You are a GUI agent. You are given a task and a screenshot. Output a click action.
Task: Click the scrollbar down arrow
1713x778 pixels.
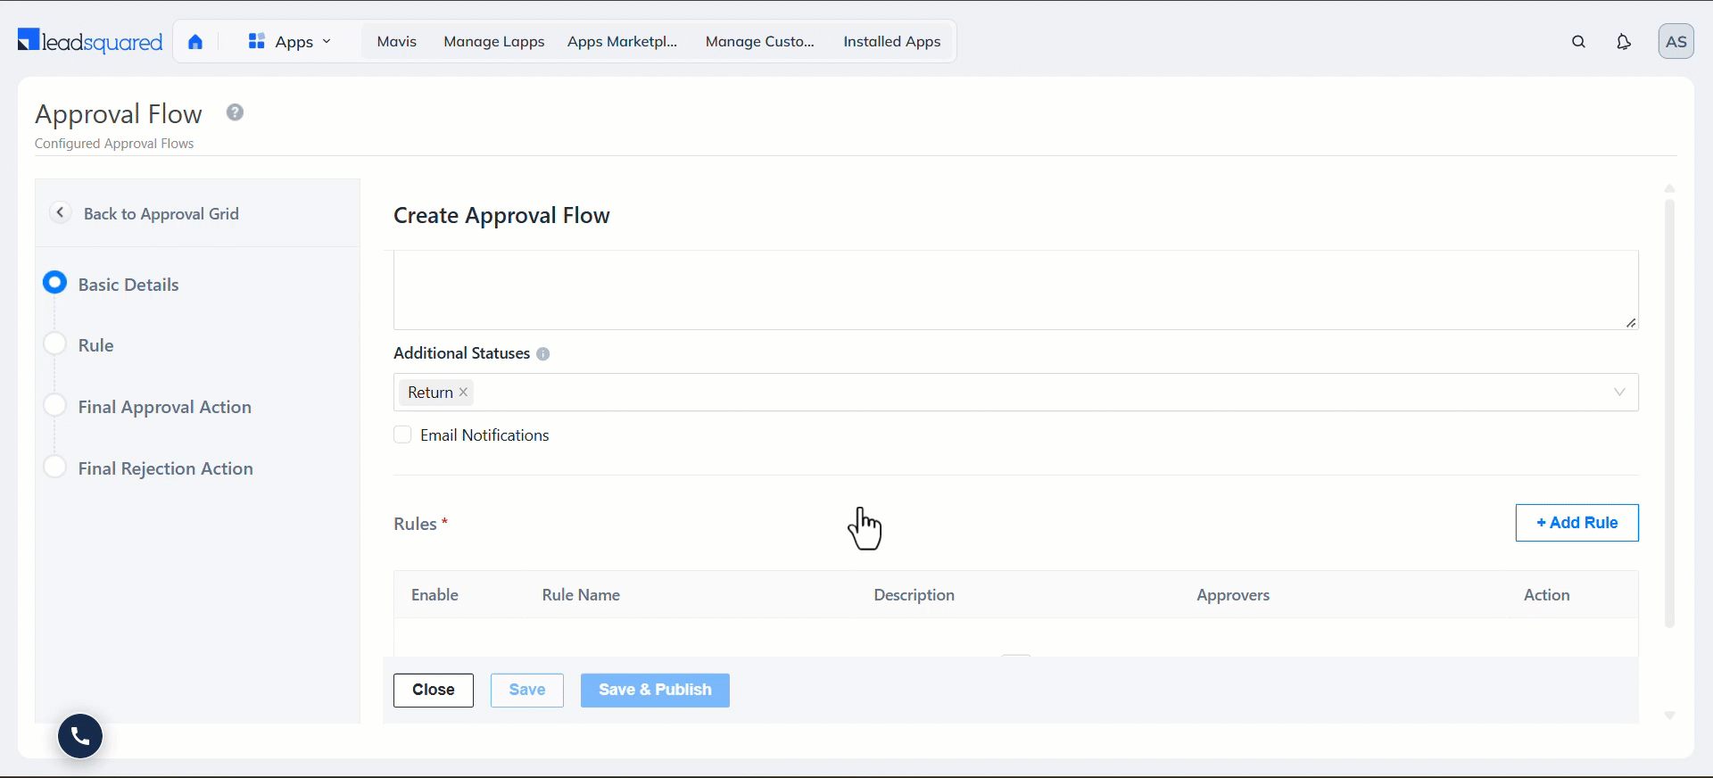click(x=1669, y=716)
